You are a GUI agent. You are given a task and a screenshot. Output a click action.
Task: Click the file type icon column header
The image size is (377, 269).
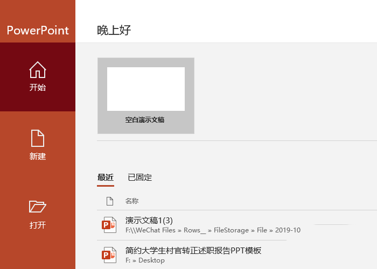110,201
